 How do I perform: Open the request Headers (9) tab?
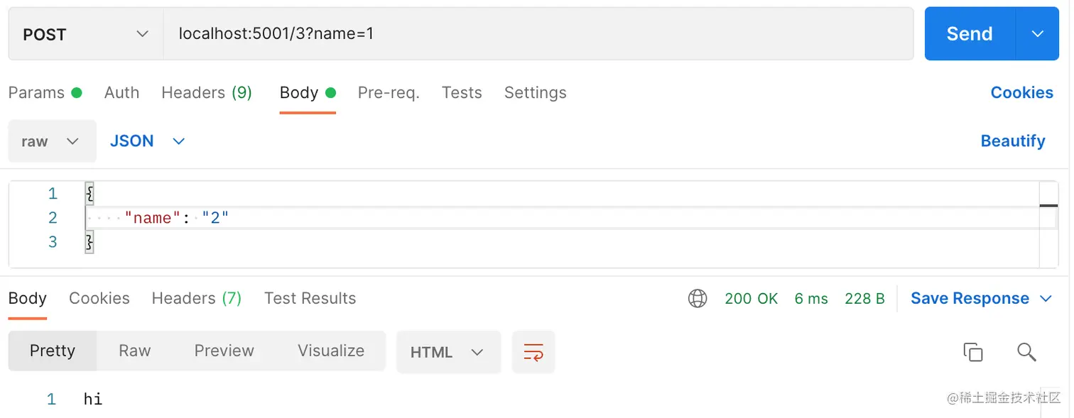pyautogui.click(x=207, y=93)
